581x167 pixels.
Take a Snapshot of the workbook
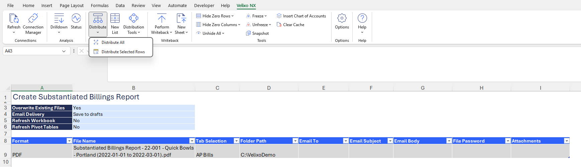[257, 33]
